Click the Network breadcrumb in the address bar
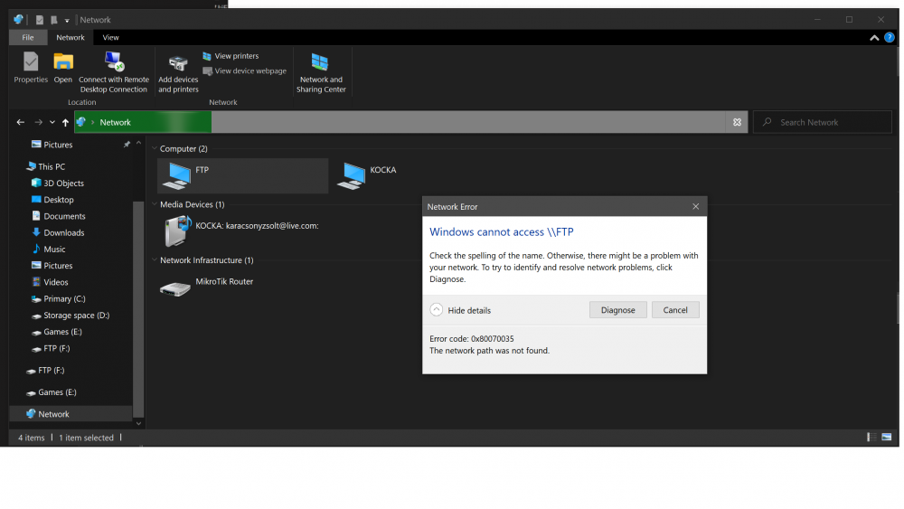The height and width of the screenshot is (509, 904). coord(116,122)
